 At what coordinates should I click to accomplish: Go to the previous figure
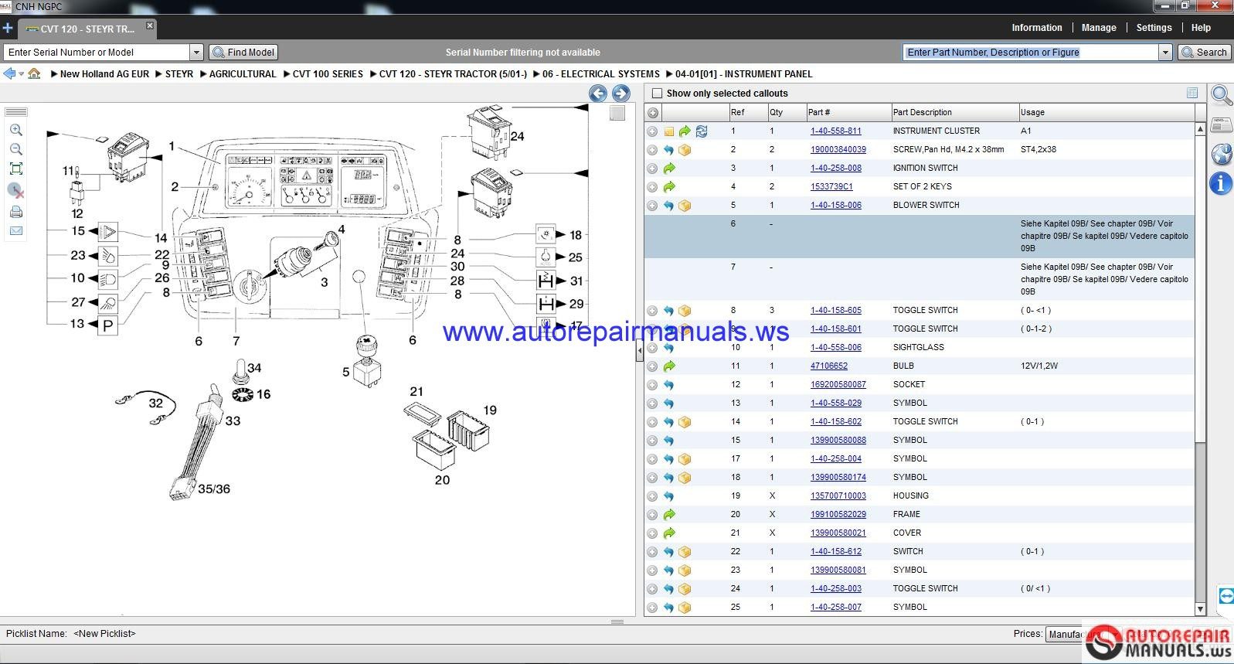click(598, 94)
